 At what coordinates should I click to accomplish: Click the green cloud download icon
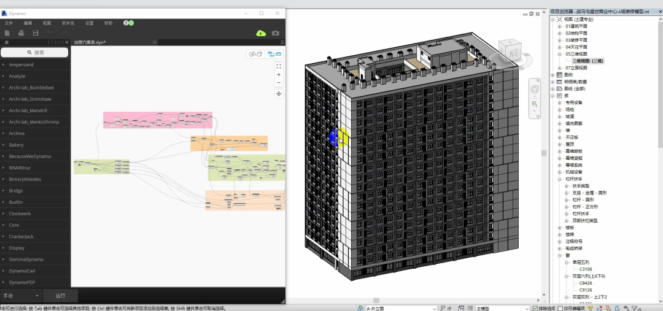click(261, 33)
